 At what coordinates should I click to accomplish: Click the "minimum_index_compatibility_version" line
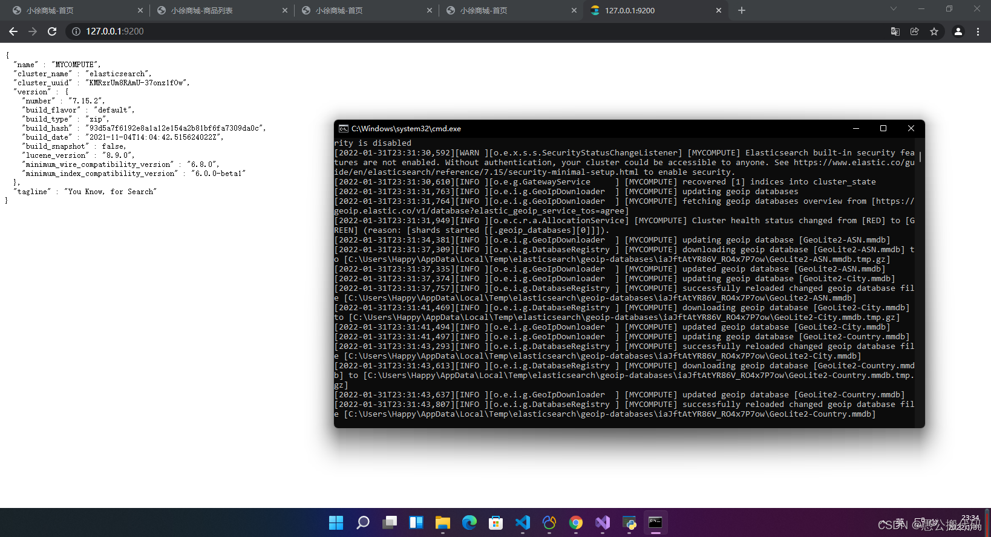coord(133,174)
